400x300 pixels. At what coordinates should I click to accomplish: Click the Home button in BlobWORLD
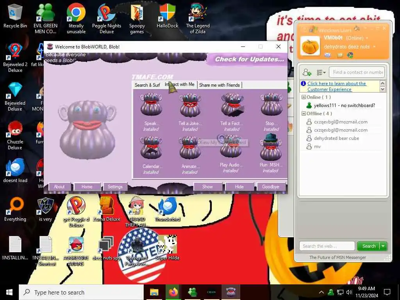pos(87,187)
